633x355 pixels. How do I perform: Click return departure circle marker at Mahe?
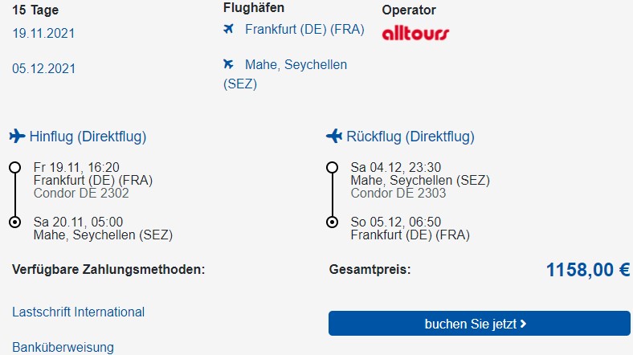click(x=333, y=167)
